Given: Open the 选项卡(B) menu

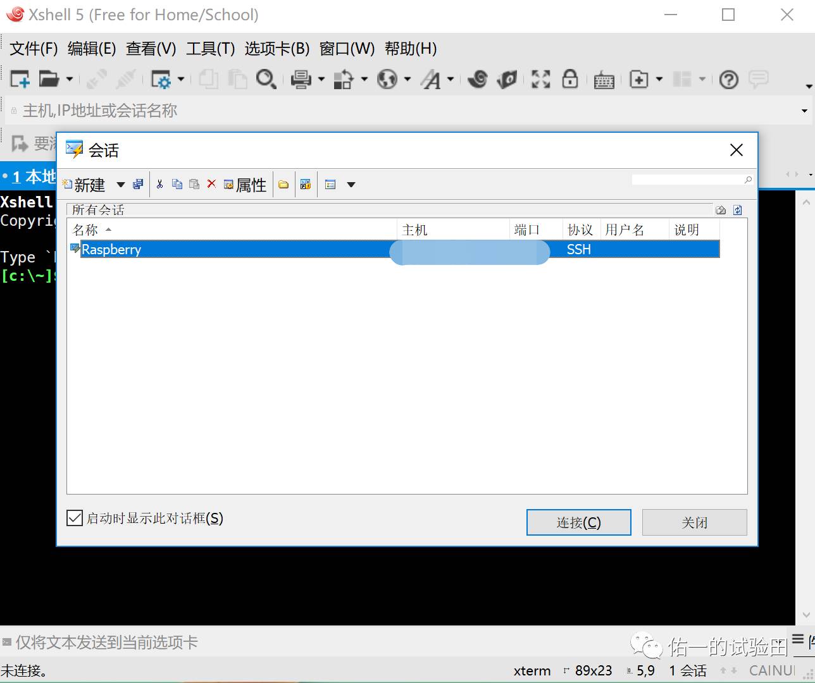Looking at the screenshot, I should 277,49.
